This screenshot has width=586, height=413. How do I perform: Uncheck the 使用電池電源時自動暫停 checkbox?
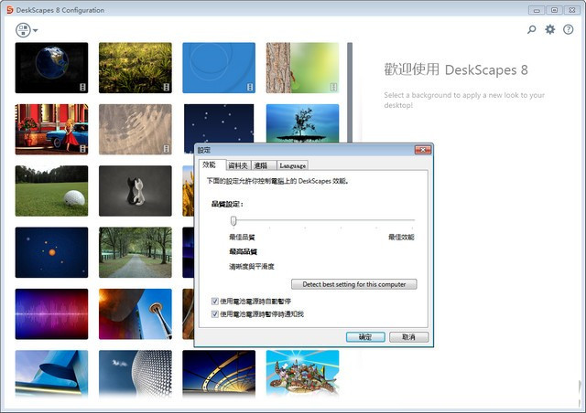(215, 301)
